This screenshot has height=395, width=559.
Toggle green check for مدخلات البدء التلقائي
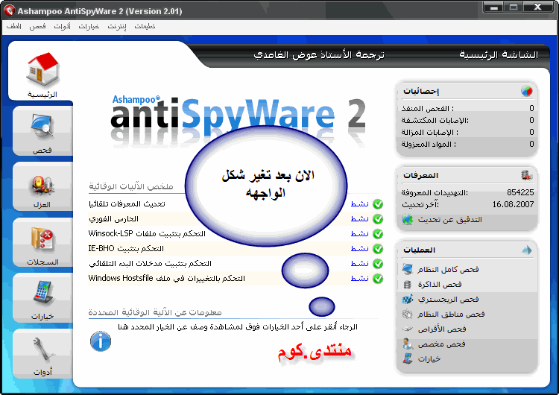pyautogui.click(x=378, y=264)
